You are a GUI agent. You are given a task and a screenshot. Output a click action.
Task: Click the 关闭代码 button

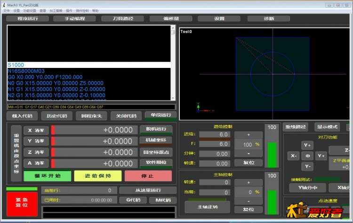tap(126, 116)
